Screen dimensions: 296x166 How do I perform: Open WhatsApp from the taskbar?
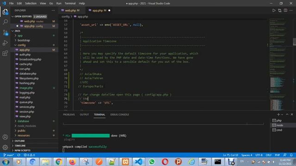pyautogui.click(x=152, y=162)
